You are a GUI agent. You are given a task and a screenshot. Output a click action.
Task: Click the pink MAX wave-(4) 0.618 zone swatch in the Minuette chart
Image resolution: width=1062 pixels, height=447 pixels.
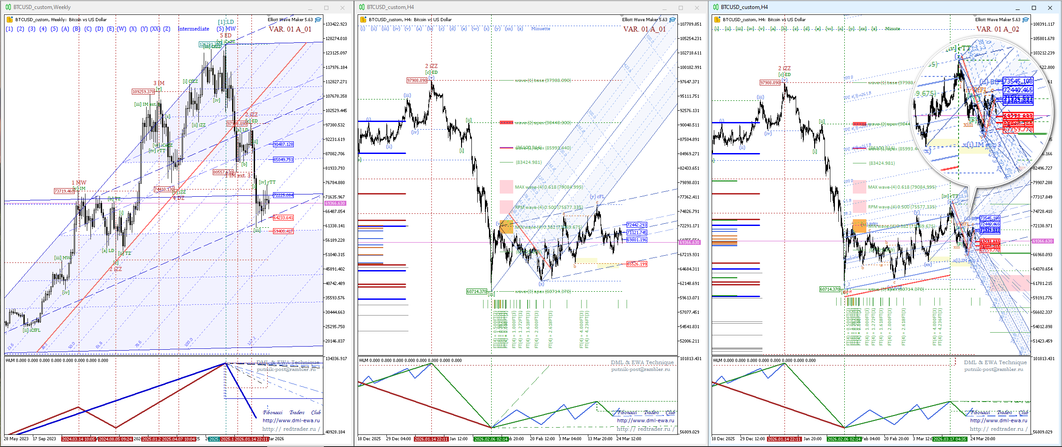click(506, 187)
